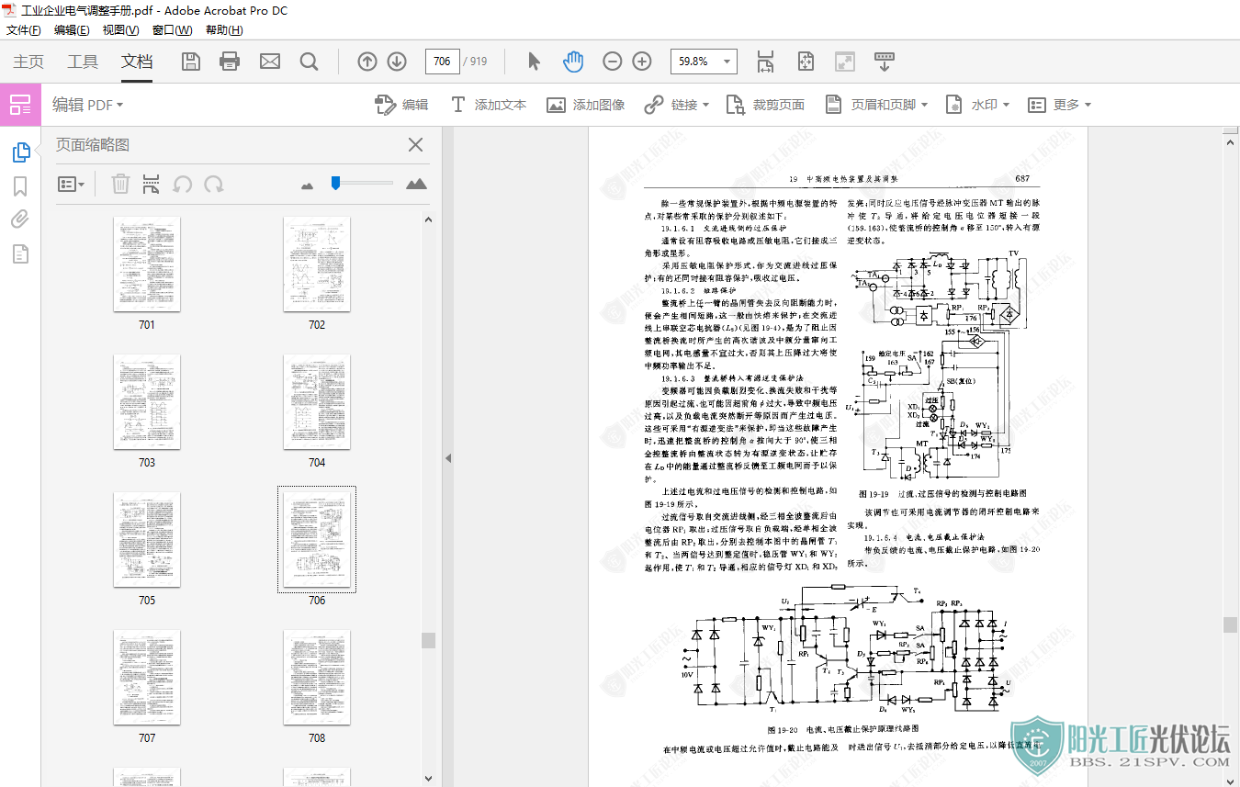Switch to the 工具 tab
1240x787 pixels.
[x=83, y=62]
